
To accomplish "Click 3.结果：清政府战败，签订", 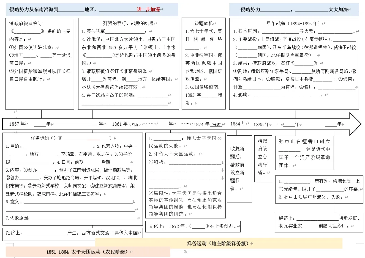I will tap(264, 63).
